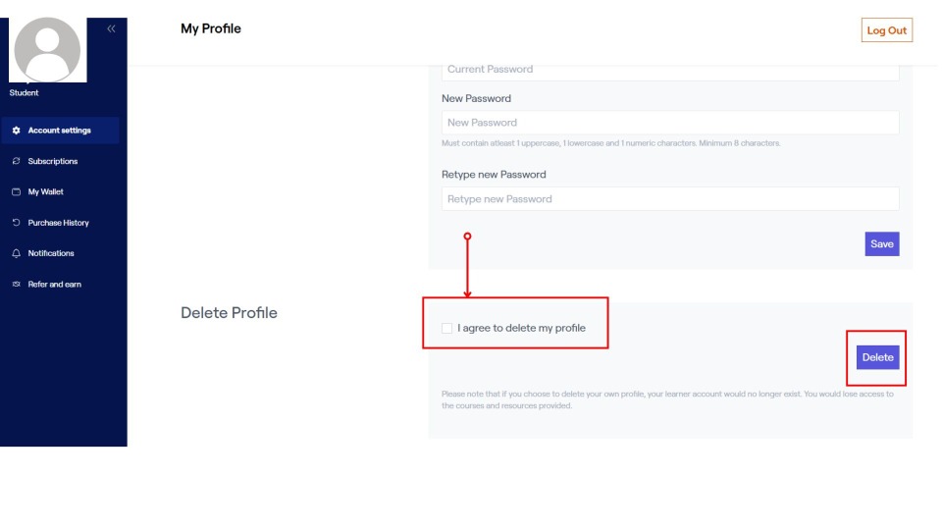Open Purchase History section
This screenshot has height=530, width=942.
pyautogui.click(x=58, y=223)
